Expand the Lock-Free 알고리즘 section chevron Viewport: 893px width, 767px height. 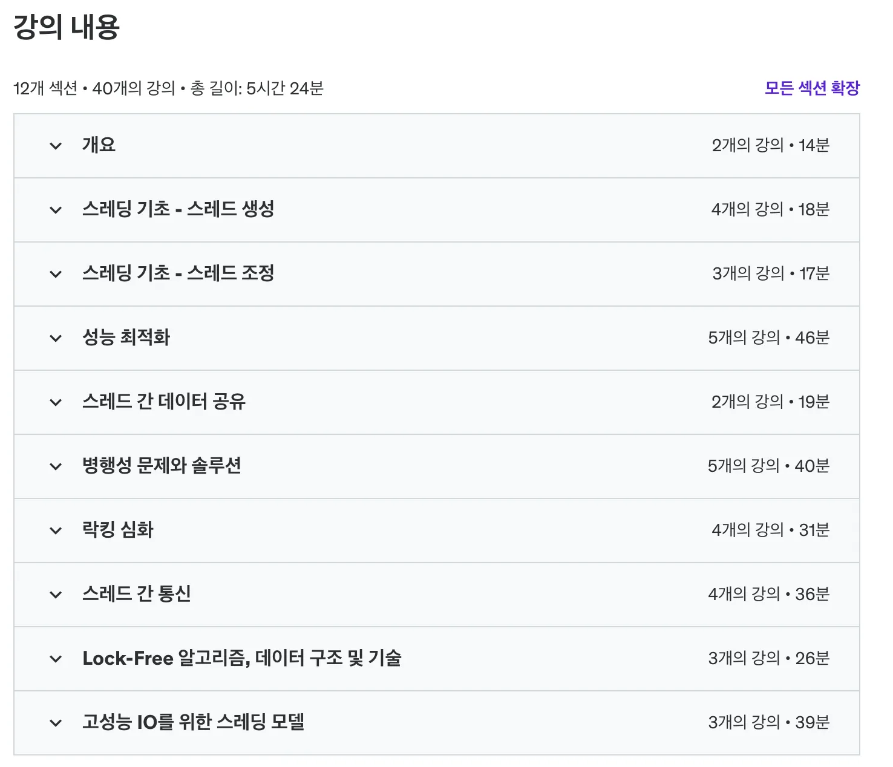56,659
